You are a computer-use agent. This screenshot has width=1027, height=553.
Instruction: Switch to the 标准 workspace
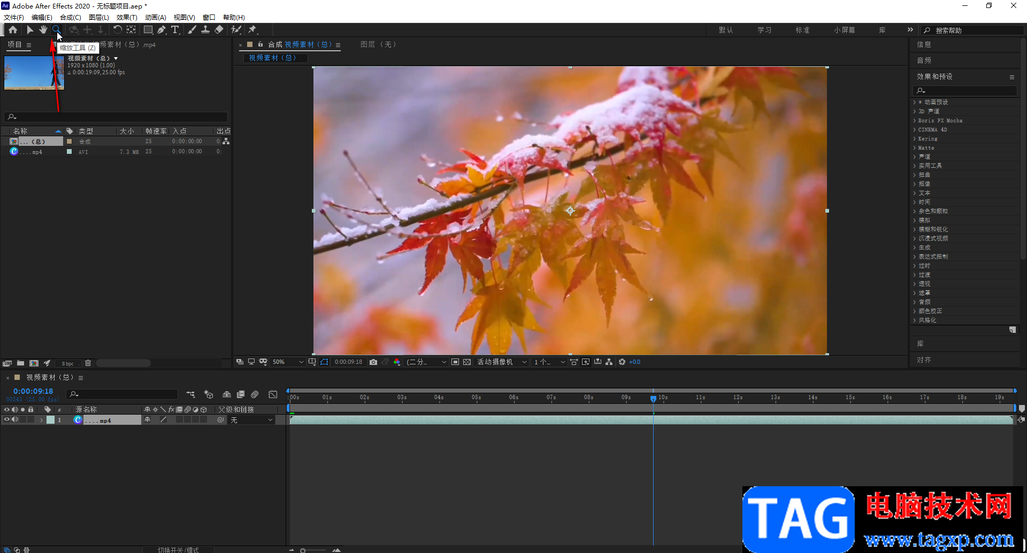pos(802,30)
